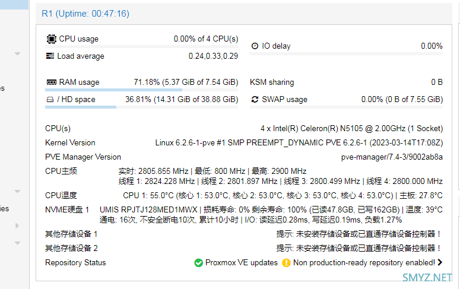Click the IO delay clock icon

pyautogui.click(x=255, y=46)
